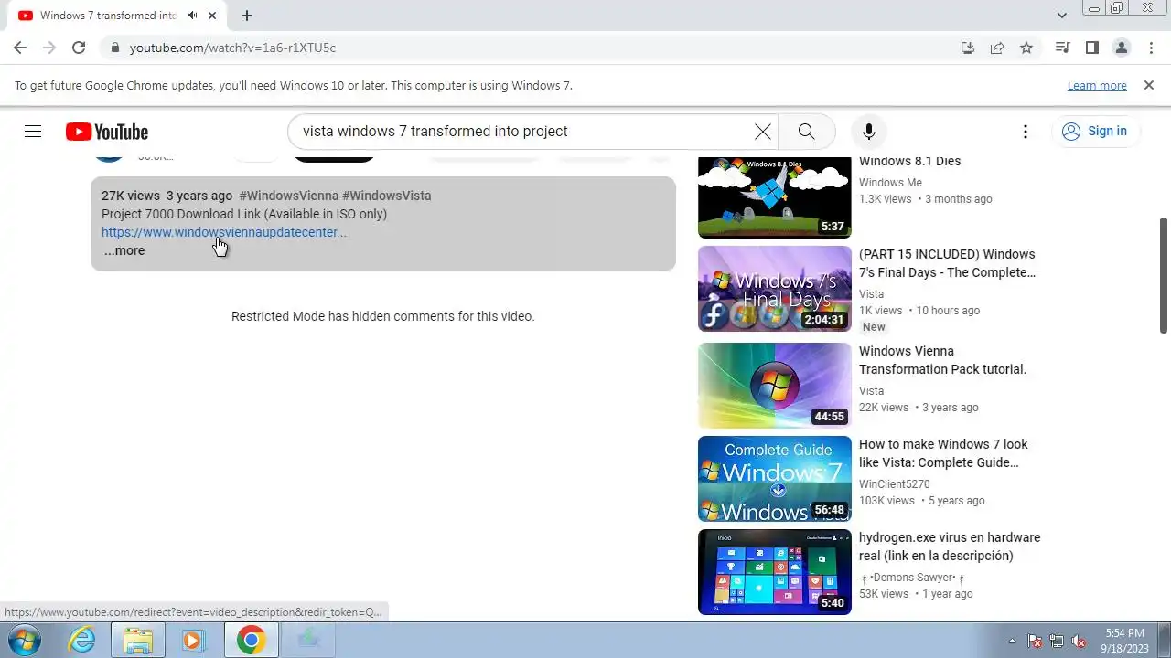Open Windows 7 look like Vista thumbnail
Image resolution: width=1171 pixels, height=658 pixels.
(x=775, y=479)
